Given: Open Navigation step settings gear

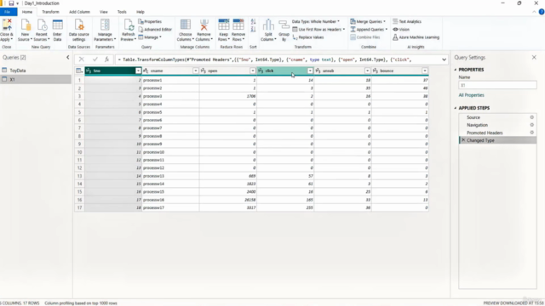Looking at the screenshot, I should pyautogui.click(x=531, y=125).
